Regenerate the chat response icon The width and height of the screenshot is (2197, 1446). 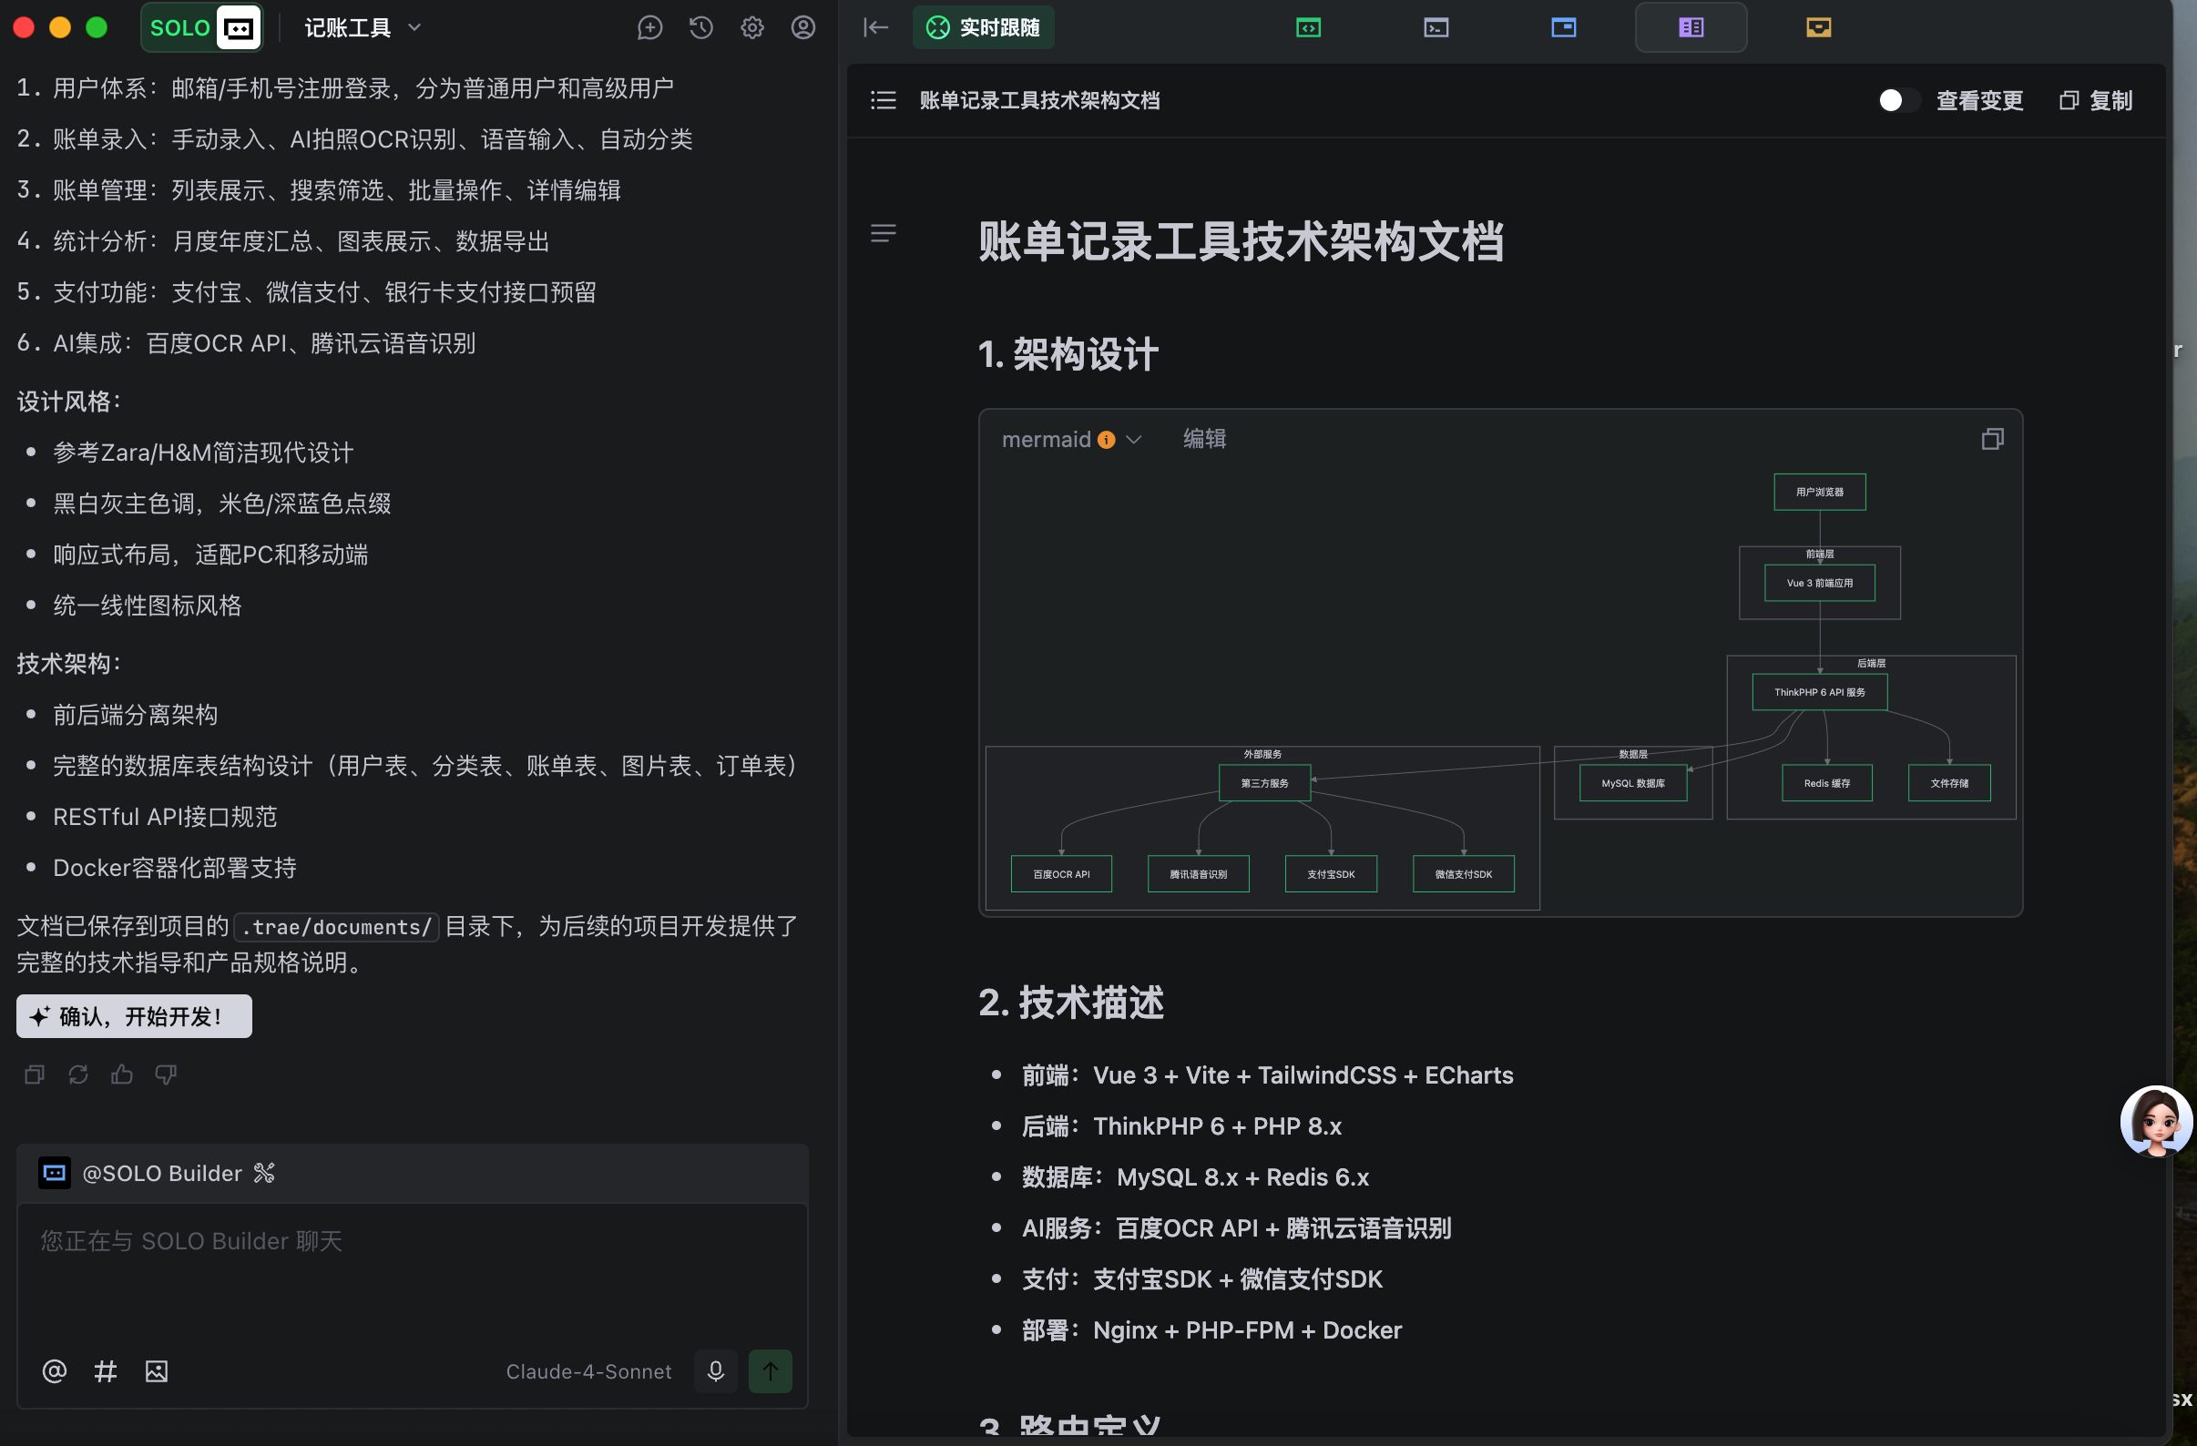[77, 1074]
